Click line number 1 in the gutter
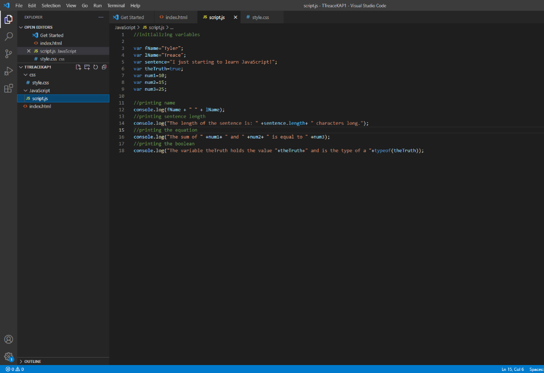The height and width of the screenshot is (373, 544). 123,34
